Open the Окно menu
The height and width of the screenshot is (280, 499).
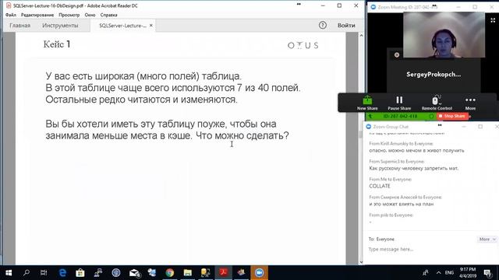90,15
